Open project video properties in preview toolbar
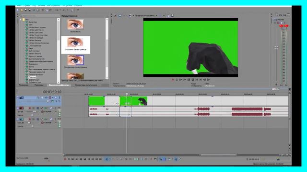Screen dimensions: 307x172 [115, 16]
